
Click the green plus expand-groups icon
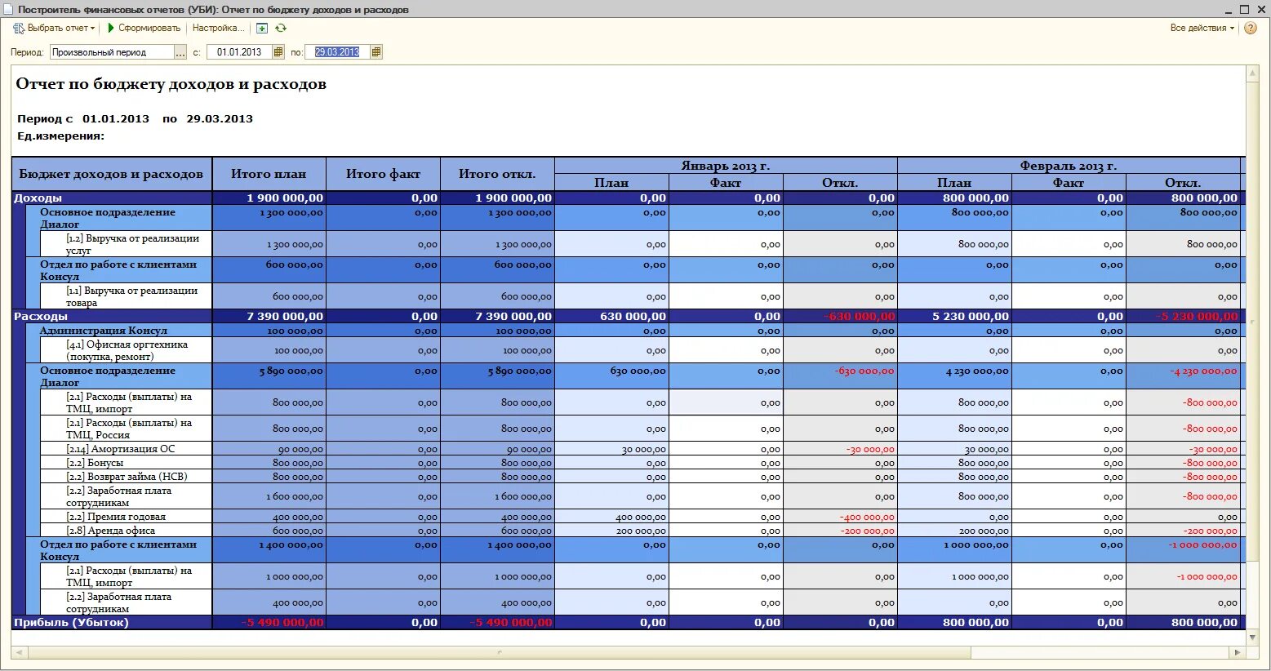tap(262, 28)
